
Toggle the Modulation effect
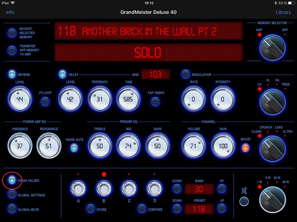[x=185, y=74]
